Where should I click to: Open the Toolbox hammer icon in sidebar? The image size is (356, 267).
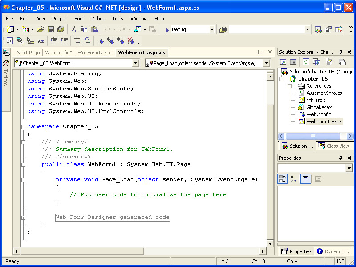6,63
